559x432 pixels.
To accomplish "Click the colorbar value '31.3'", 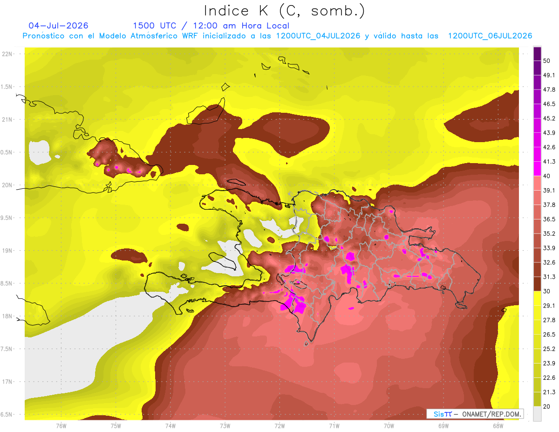I will [x=549, y=277].
